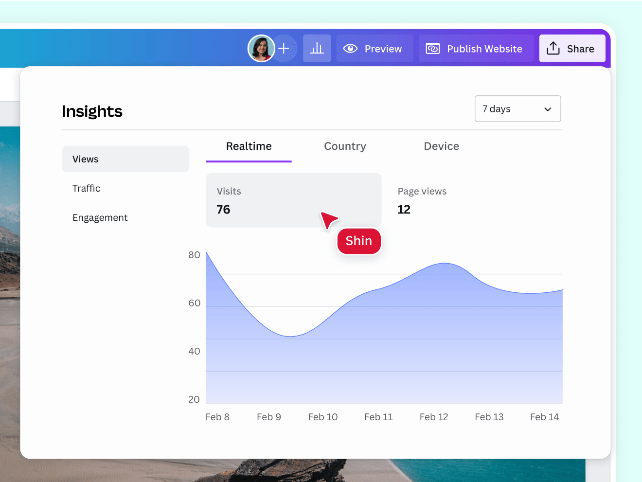Select the Page views metric
Viewport: 642px width, 482px height.
click(422, 200)
